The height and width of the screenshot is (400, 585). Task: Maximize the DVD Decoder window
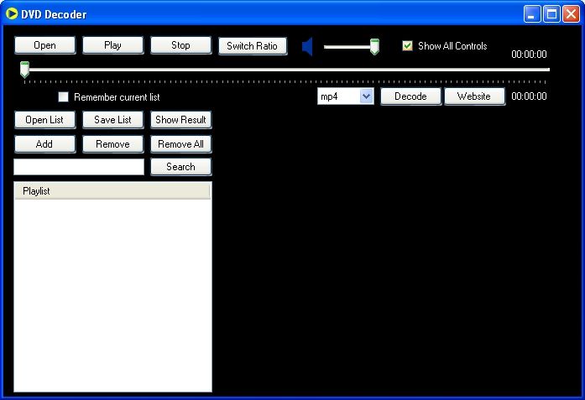(x=551, y=14)
